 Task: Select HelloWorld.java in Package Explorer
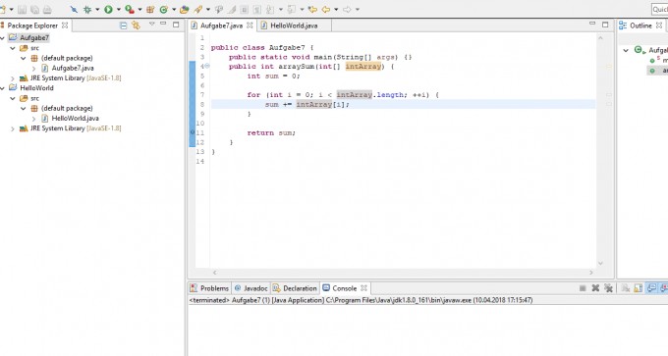coord(75,119)
